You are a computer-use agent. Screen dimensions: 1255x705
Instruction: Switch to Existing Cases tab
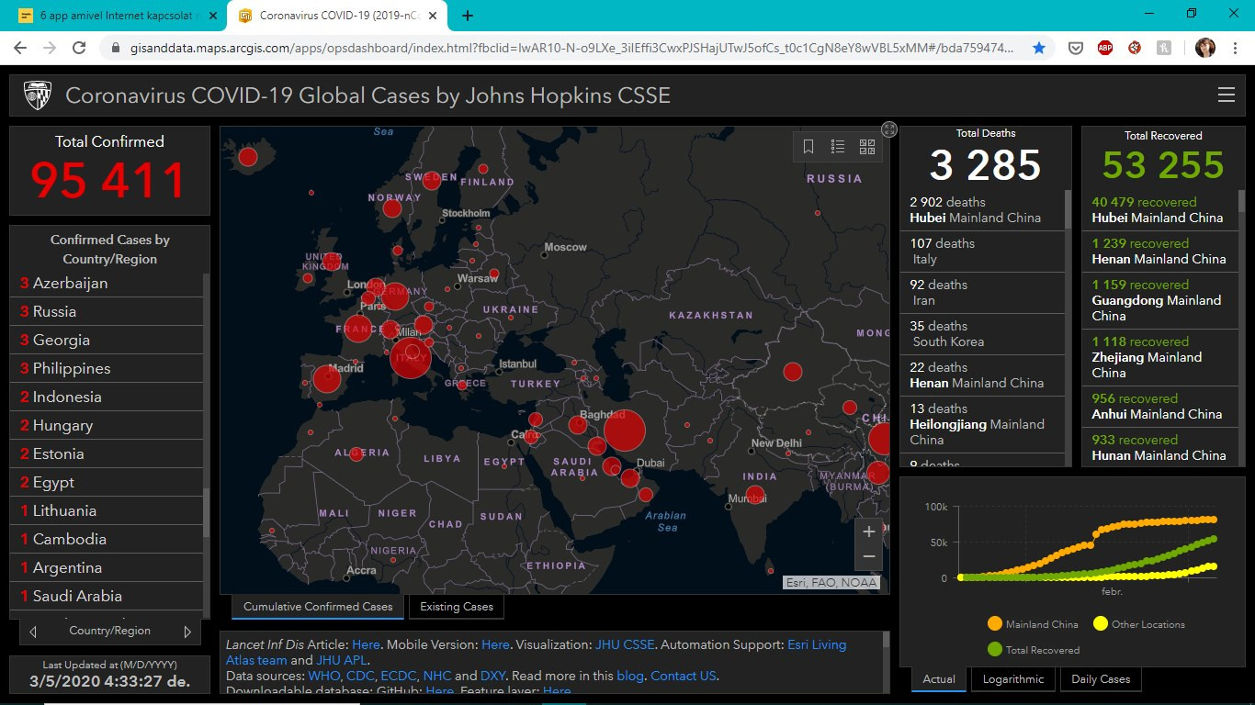coord(457,607)
